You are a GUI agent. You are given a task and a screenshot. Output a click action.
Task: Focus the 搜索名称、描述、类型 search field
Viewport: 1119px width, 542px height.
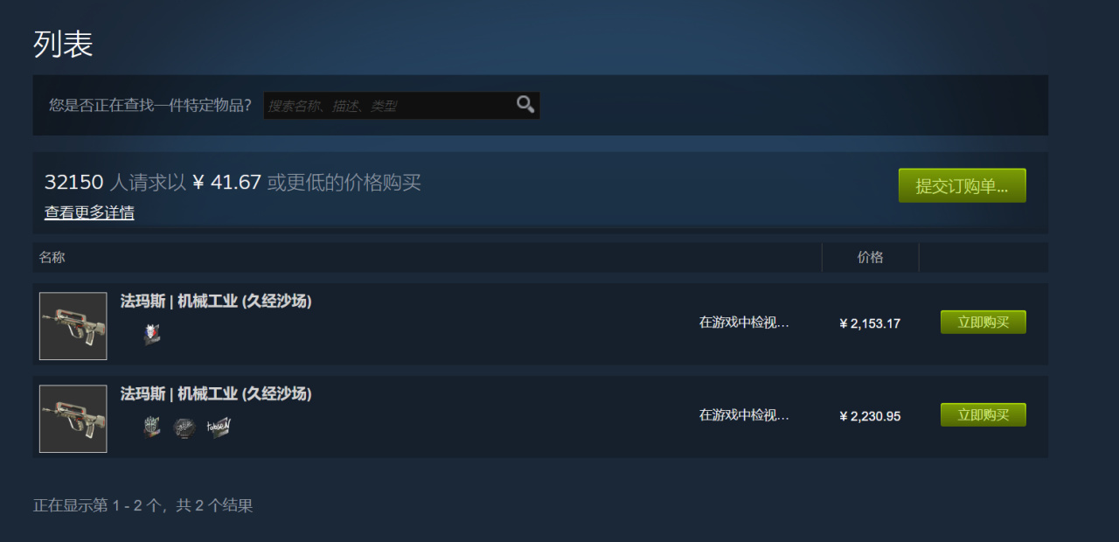[390, 106]
